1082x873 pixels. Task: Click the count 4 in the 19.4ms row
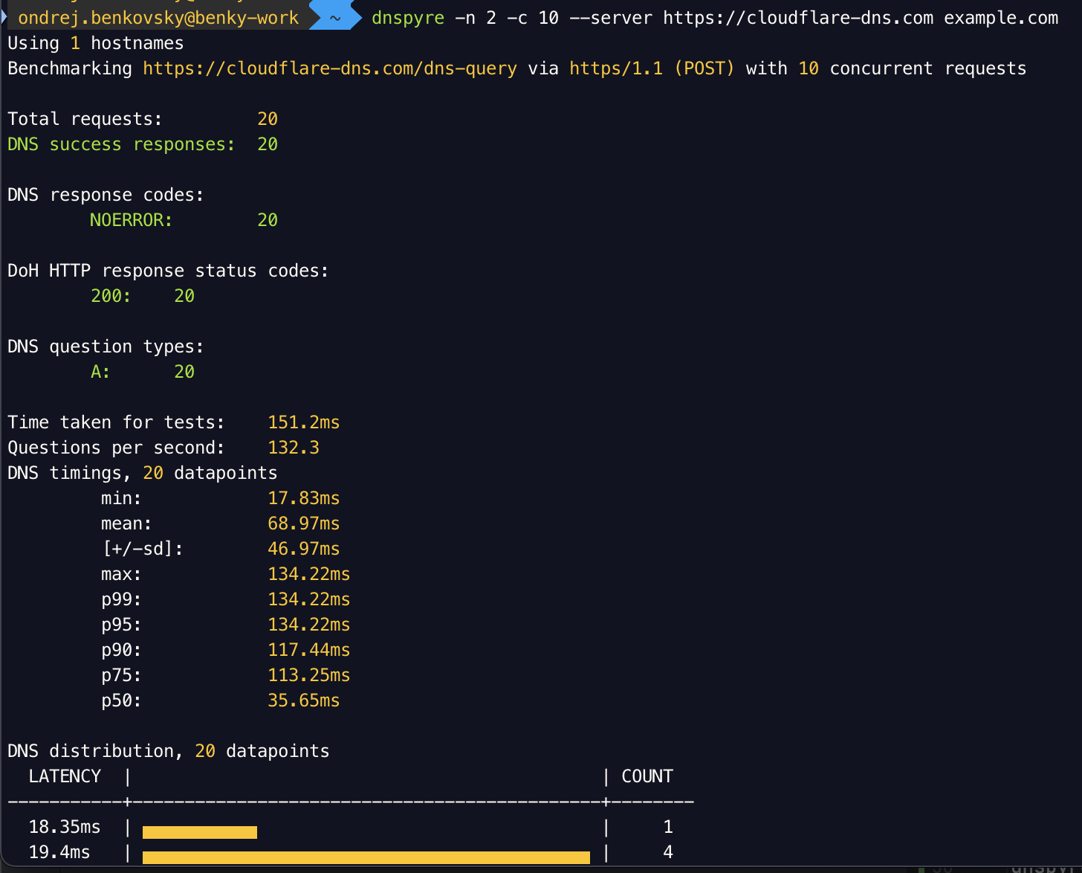click(x=668, y=852)
